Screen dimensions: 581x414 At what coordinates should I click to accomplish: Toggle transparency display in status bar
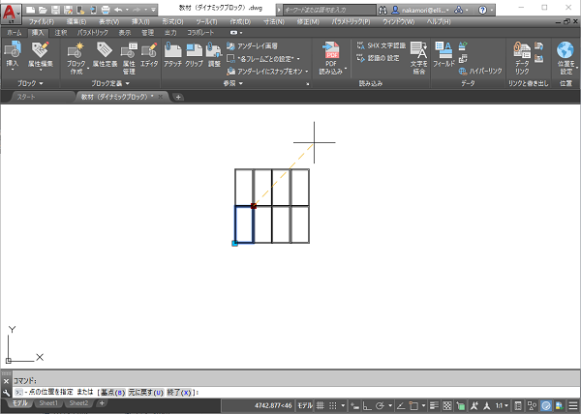pos(447,406)
